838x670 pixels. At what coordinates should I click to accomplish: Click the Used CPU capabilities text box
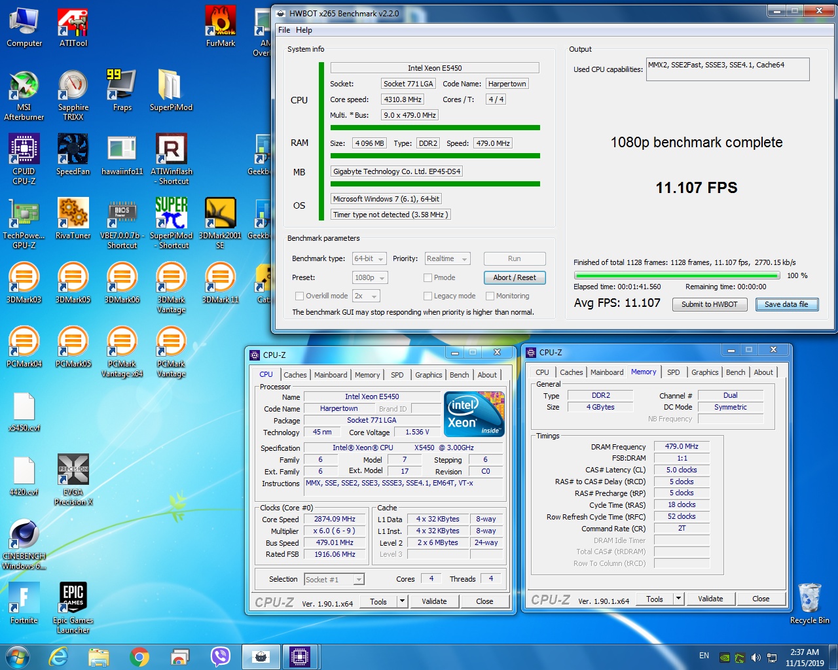pos(727,69)
